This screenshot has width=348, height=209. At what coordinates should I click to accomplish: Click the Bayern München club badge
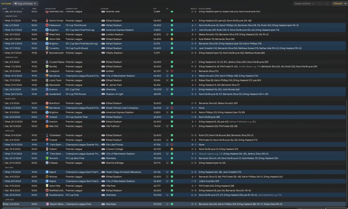pyautogui.click(x=47, y=204)
